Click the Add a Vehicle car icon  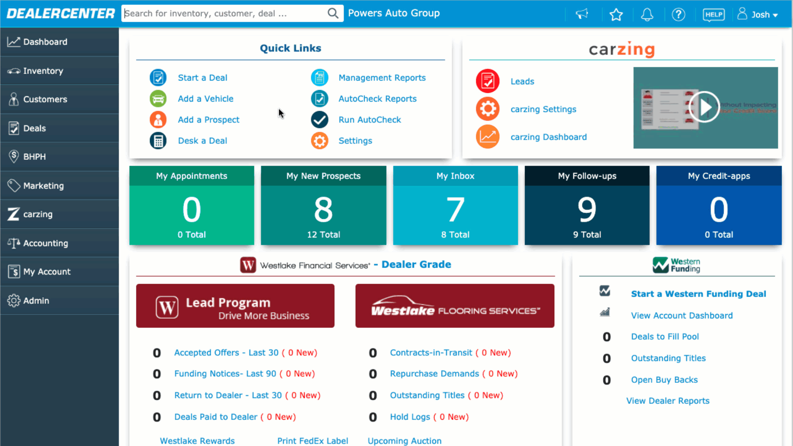pos(158,99)
